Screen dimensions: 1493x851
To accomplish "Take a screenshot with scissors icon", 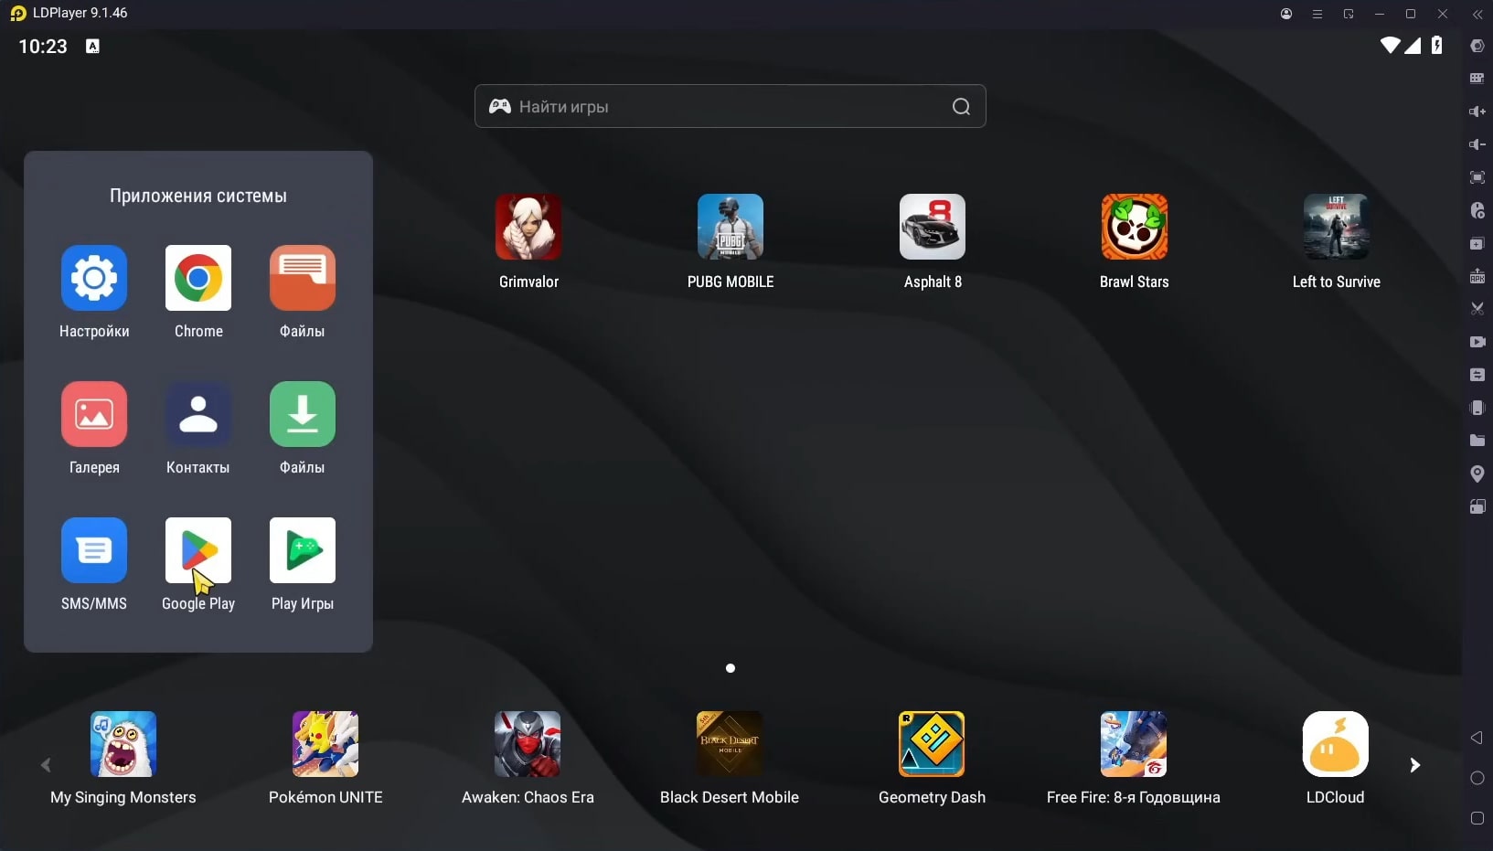I will pyautogui.click(x=1477, y=309).
